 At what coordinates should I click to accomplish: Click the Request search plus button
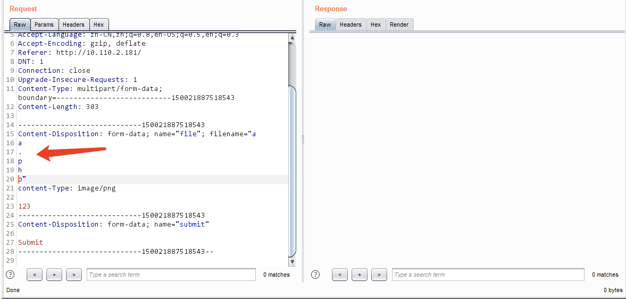pyautogui.click(x=54, y=275)
